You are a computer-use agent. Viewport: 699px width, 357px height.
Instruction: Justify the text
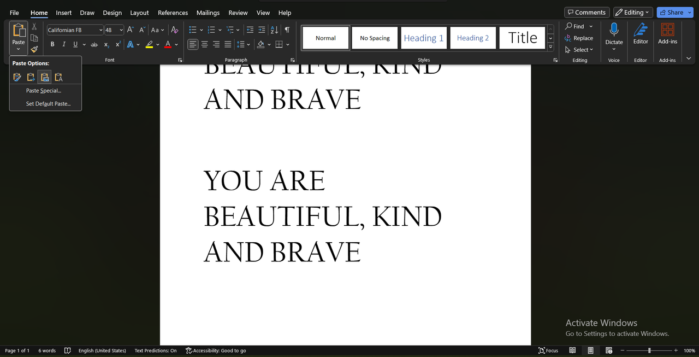point(228,44)
